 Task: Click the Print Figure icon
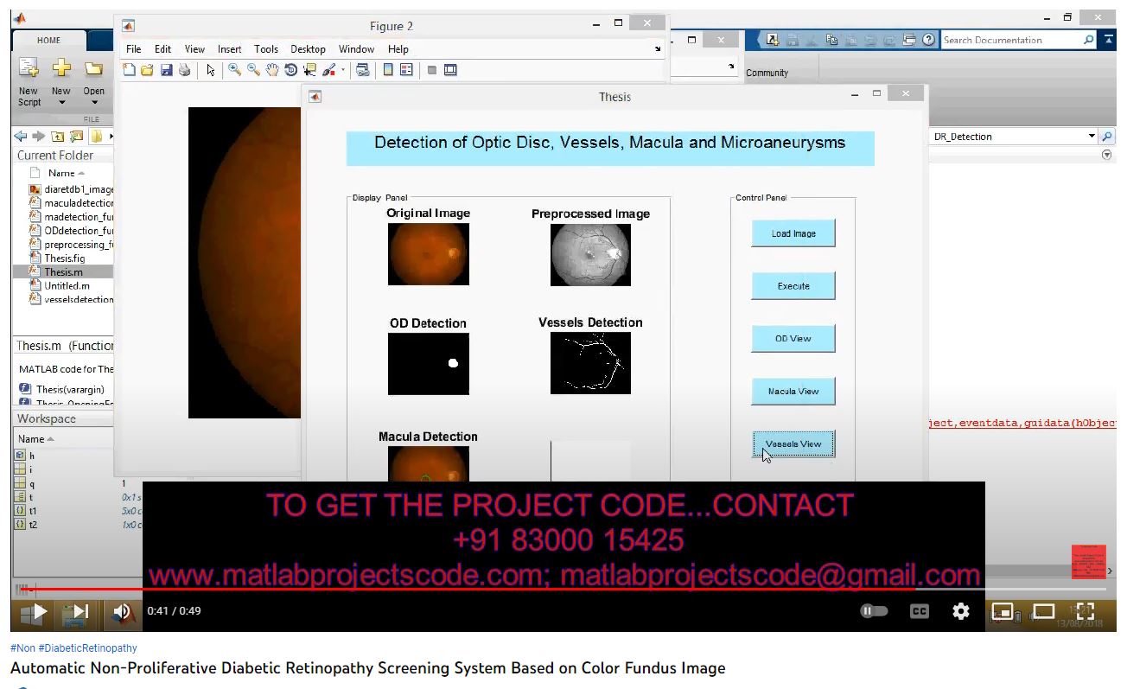point(184,70)
